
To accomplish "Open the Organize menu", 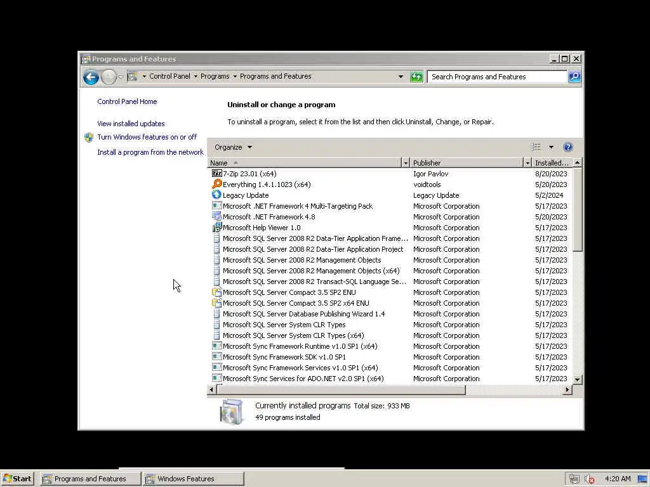I will (233, 147).
